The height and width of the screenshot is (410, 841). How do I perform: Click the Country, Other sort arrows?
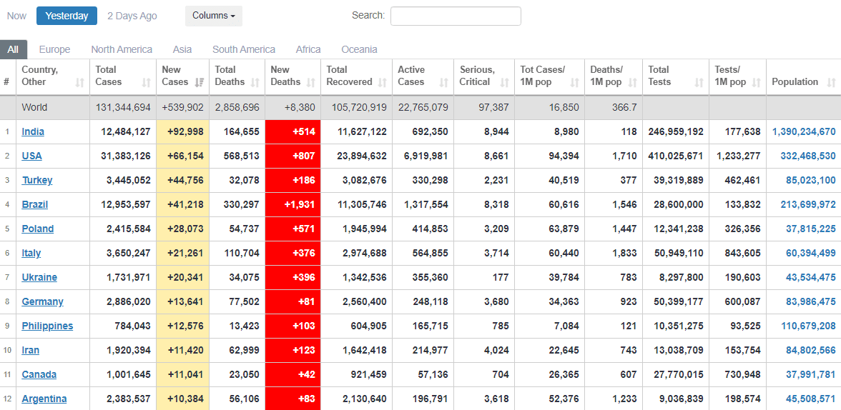[79, 82]
